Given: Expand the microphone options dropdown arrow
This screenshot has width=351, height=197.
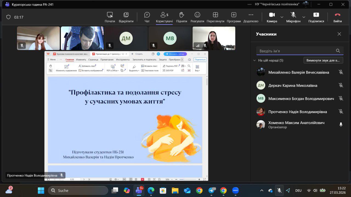Looking at the screenshot, I should (x=304, y=17).
